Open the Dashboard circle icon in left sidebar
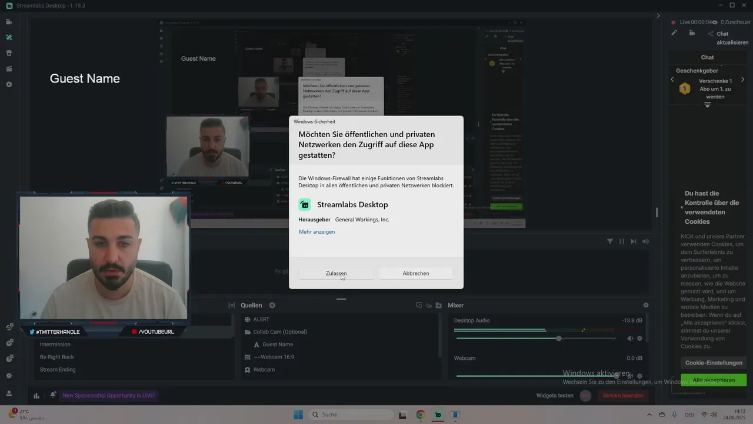Viewport: 753px width, 424px height. pyautogui.click(x=9, y=84)
